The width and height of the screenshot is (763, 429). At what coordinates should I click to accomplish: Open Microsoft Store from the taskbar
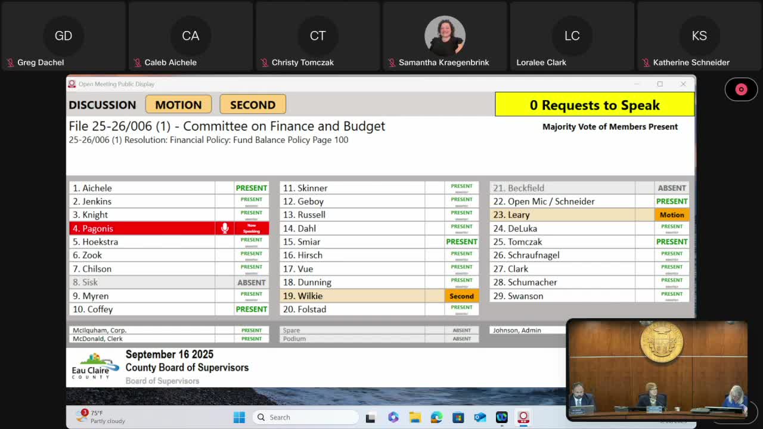pyautogui.click(x=458, y=417)
